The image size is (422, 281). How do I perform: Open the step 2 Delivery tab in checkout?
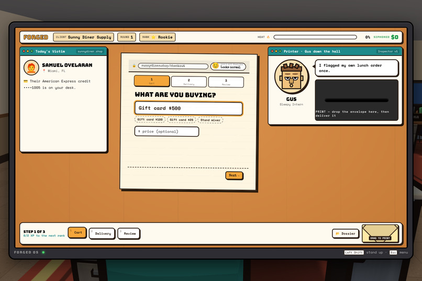[x=188, y=82]
